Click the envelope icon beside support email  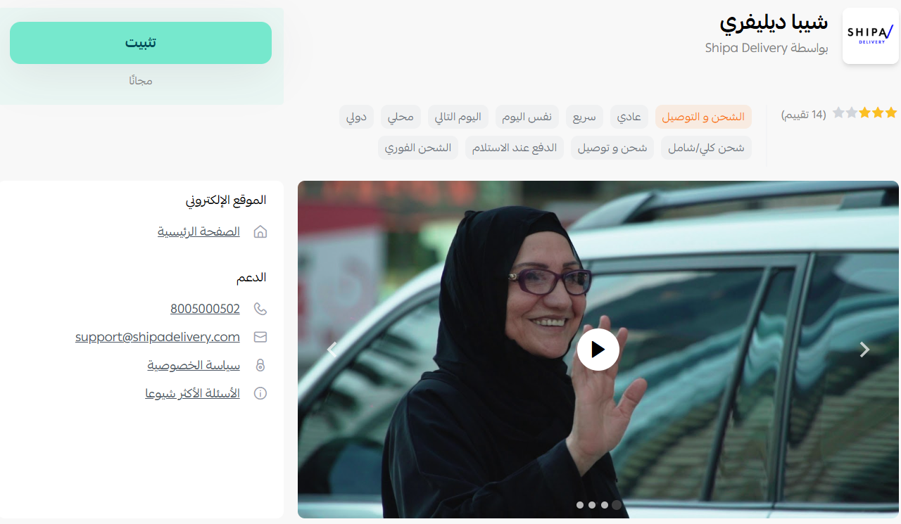(x=260, y=337)
